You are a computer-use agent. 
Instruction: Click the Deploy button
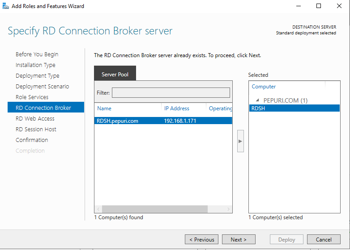pyautogui.click(x=286, y=239)
